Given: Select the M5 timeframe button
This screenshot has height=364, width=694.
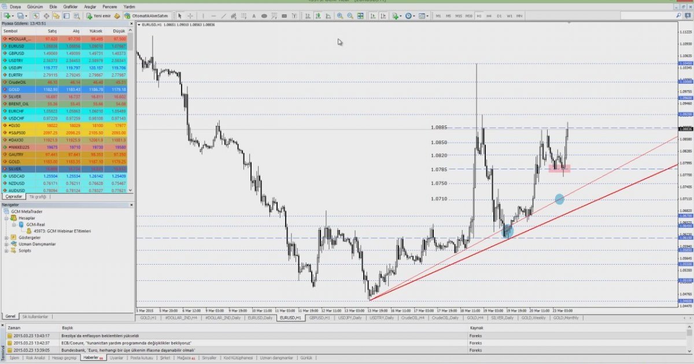Looking at the screenshot, I should 448,16.
